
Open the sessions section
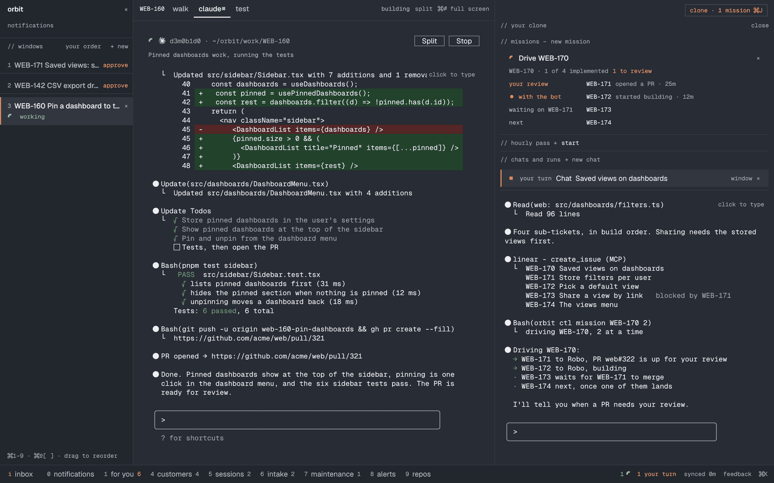tap(230, 474)
